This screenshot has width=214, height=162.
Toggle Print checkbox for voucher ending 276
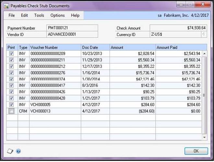(x=11, y=73)
